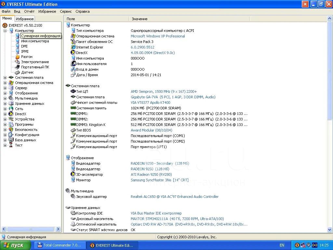Click the База данных database icon
This screenshot has height=250, width=333.
[x=11, y=140]
